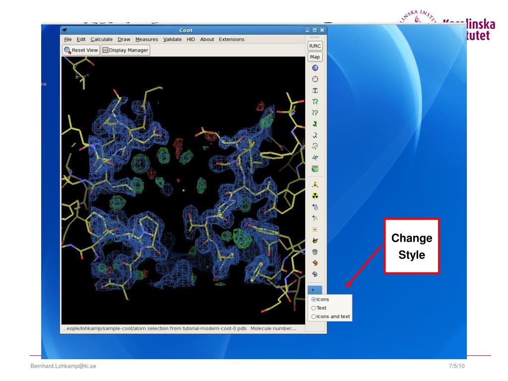This screenshot has width=508, height=381.
Task: Click the status bar file path text
Action: [180, 328]
